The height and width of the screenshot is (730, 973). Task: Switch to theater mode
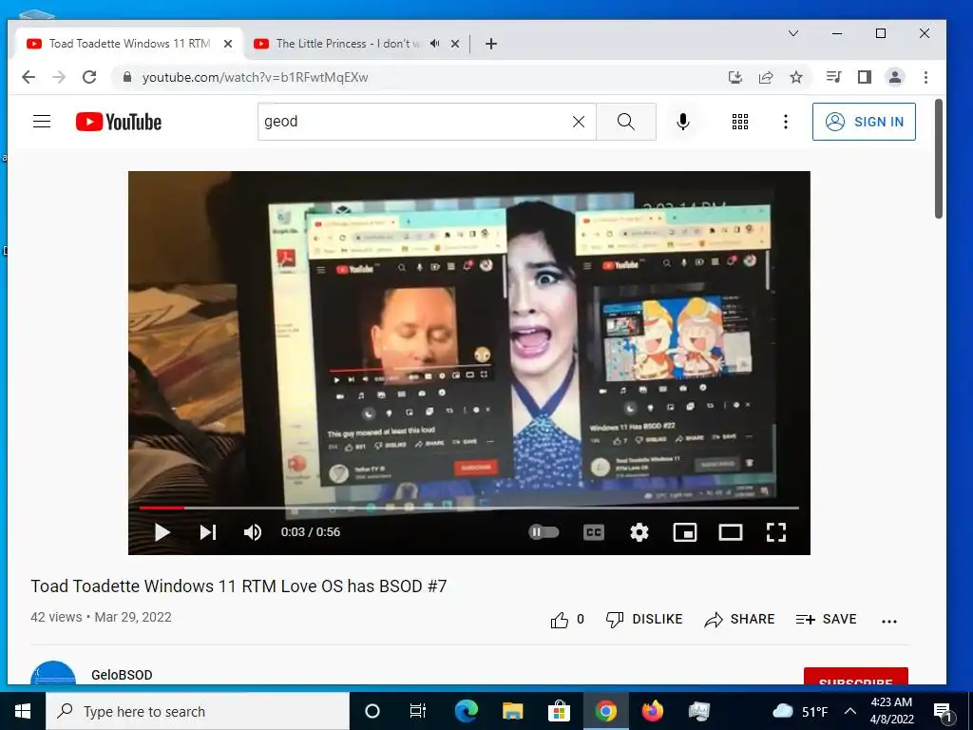coord(731,532)
